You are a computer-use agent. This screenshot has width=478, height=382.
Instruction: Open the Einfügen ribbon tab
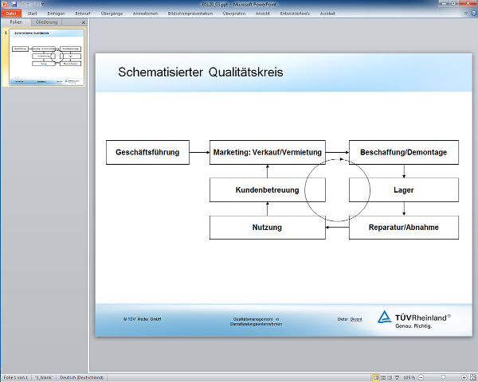(57, 14)
